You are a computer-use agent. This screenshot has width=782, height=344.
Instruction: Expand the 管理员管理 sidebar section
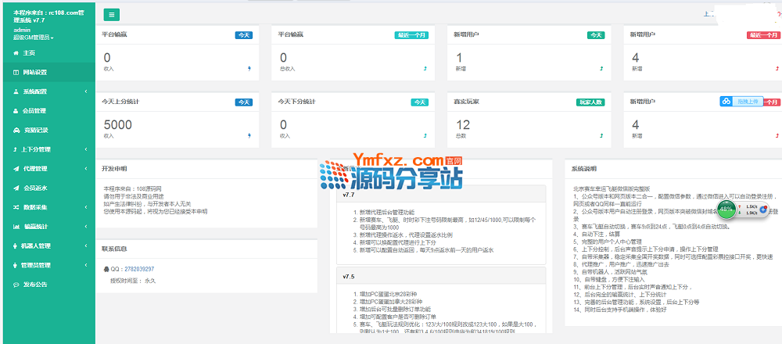85,265
